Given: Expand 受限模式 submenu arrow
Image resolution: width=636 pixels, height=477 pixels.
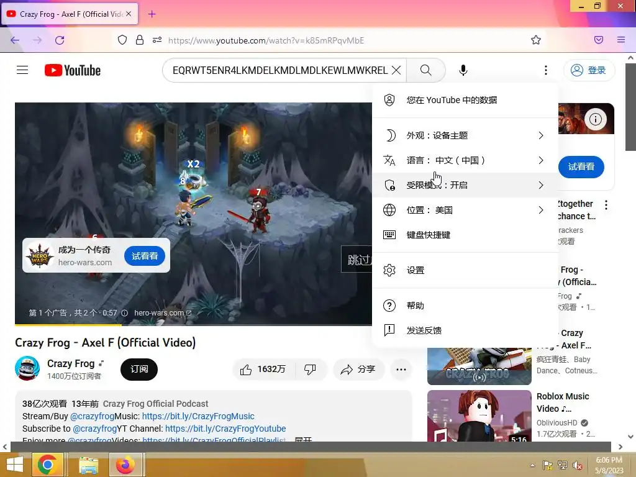Looking at the screenshot, I should (x=541, y=185).
